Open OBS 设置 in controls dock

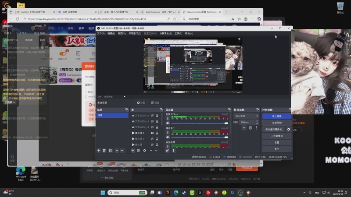coord(277,143)
